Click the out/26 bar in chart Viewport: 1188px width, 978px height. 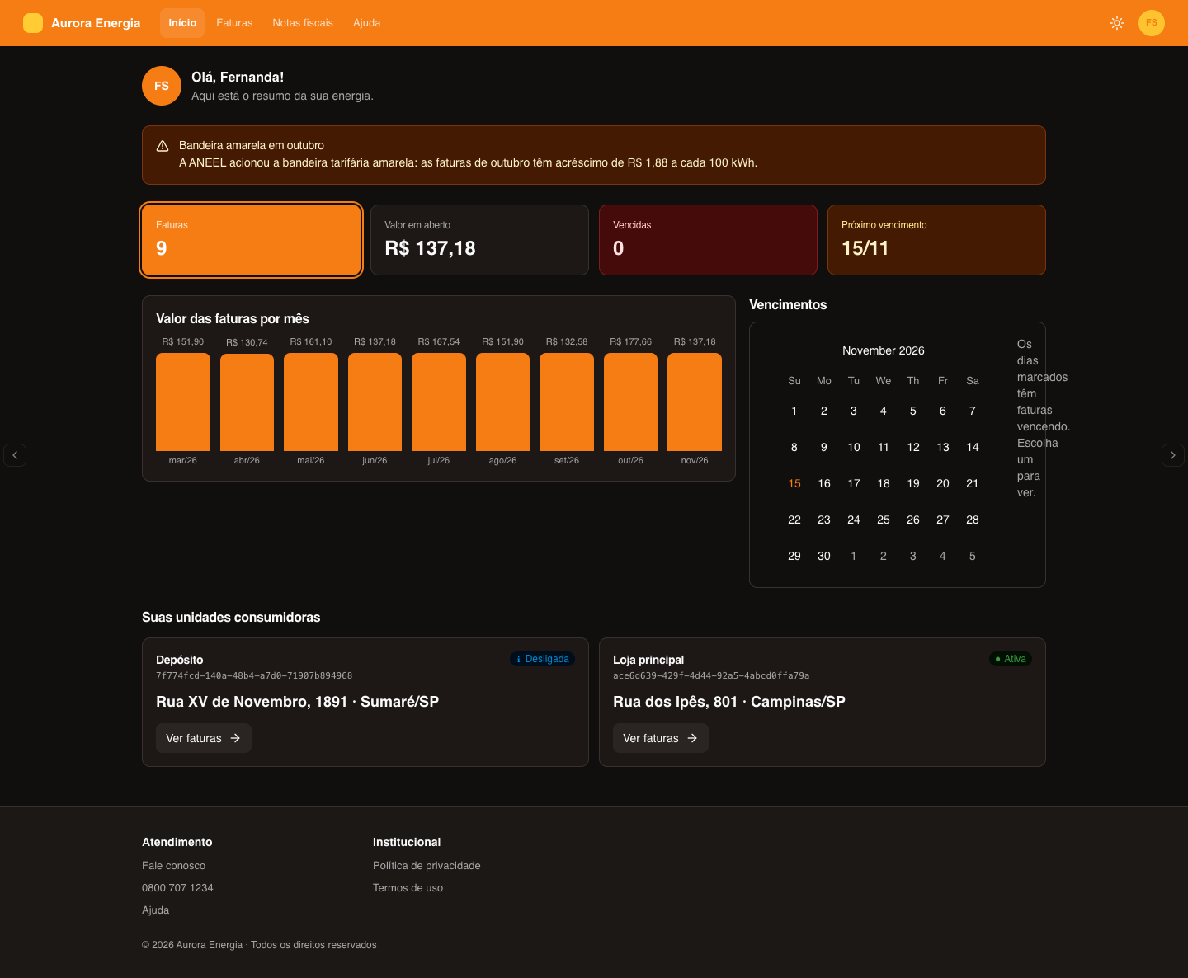[x=630, y=402]
